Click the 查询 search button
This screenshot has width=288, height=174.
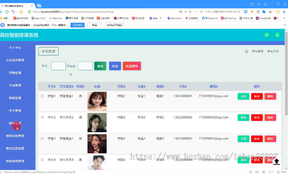pyautogui.click(x=100, y=66)
